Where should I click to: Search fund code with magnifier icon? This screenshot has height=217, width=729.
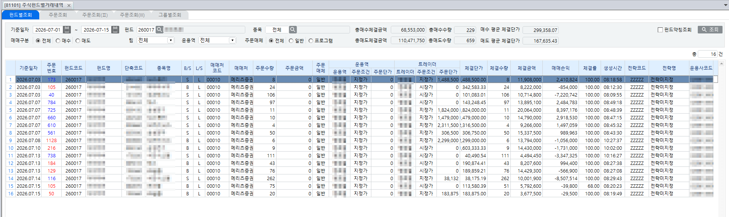coord(160,30)
